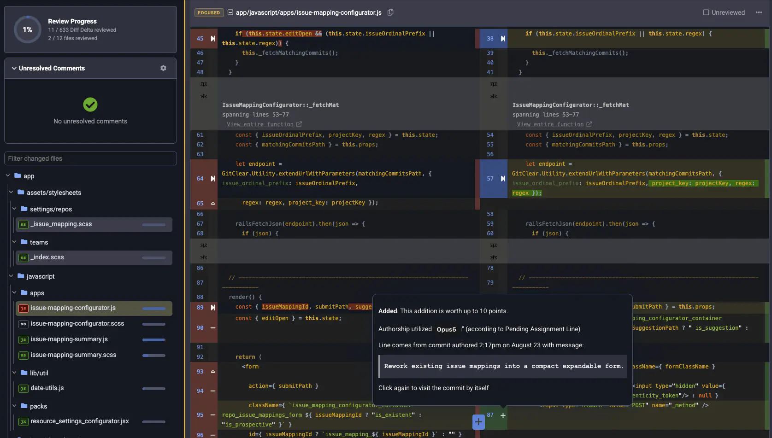Image resolution: width=772 pixels, height=438 pixels.
Task: Collapse the app folder chevron
Action: click(x=8, y=175)
